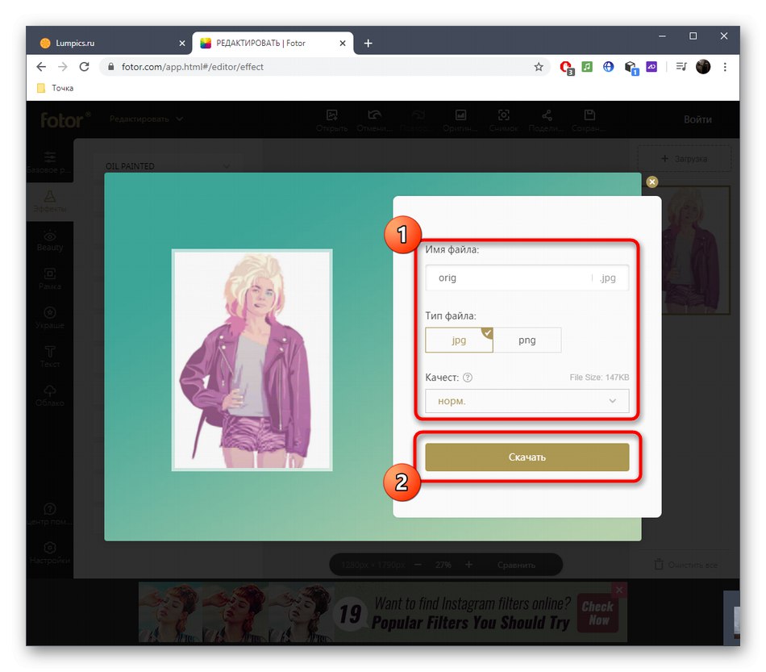Select the РЕДАКТИРОВАТЬ | Fotor tab
766x672 pixels.
273,43
